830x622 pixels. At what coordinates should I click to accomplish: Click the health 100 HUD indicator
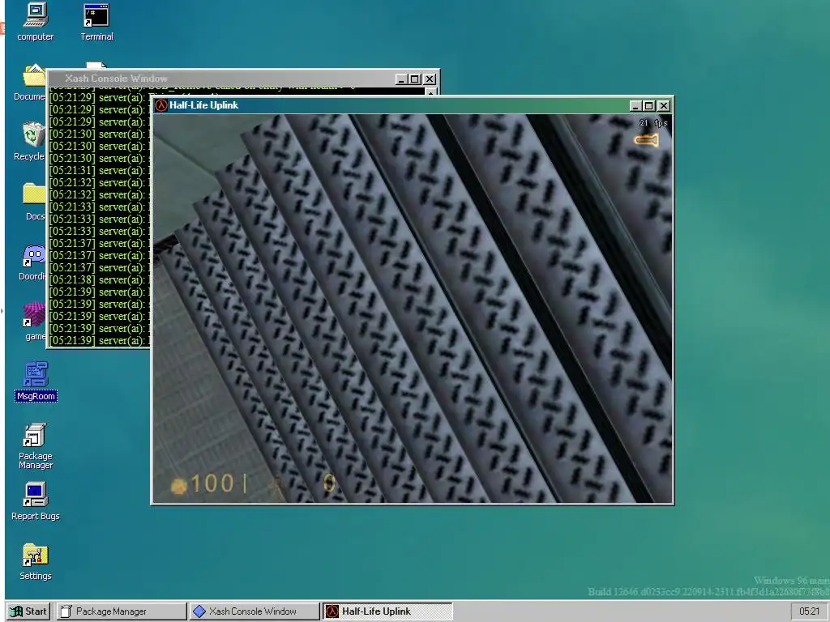click(x=203, y=484)
